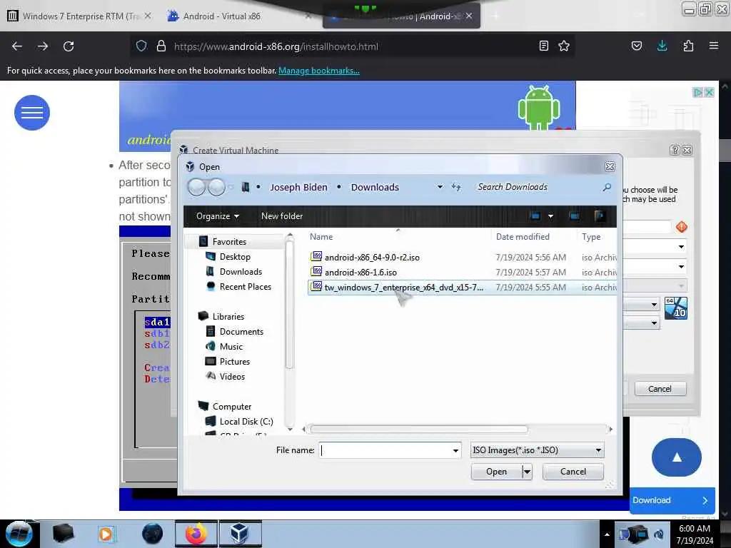Viewport: 731px width, 548px height.
Task: Open the File name combo dropdown
Action: (x=455, y=451)
